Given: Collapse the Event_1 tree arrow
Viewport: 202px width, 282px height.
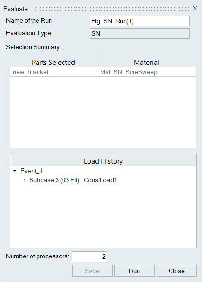Looking at the screenshot, I should coord(15,171).
